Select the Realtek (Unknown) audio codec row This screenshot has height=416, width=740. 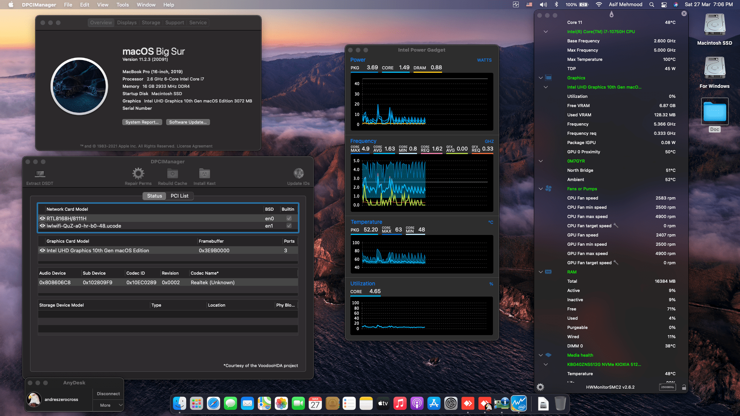pos(168,282)
